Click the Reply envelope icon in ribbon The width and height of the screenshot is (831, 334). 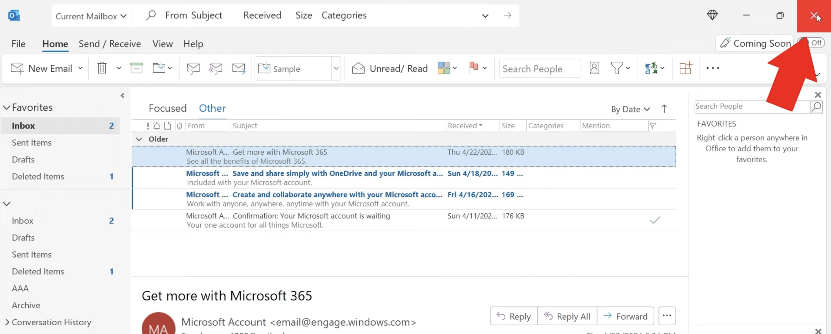193,68
